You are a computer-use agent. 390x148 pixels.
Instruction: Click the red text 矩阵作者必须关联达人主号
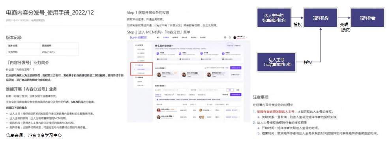[x=276, y=111]
